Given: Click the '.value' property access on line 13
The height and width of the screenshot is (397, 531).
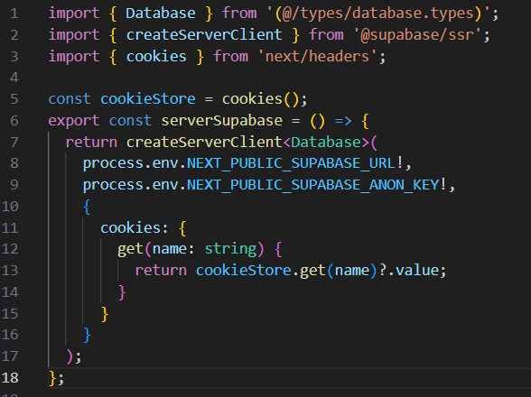Looking at the screenshot, I should (414, 271).
